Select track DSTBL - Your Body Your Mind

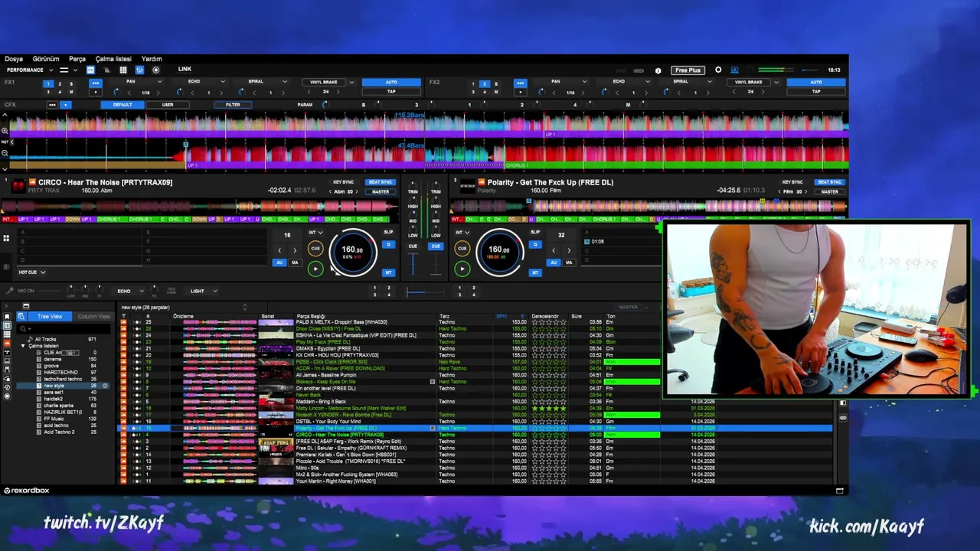pyautogui.click(x=328, y=422)
